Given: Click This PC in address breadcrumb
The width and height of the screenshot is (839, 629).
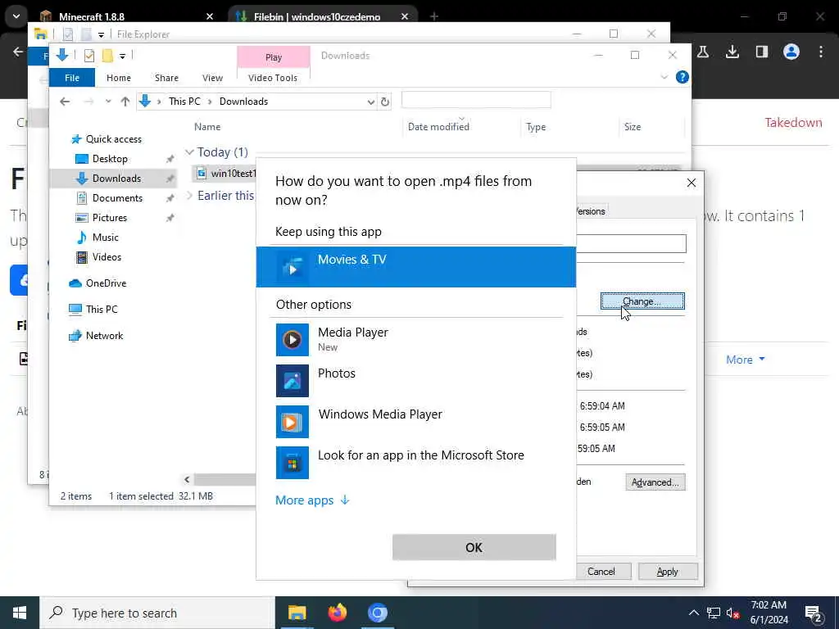Looking at the screenshot, I should tap(184, 102).
